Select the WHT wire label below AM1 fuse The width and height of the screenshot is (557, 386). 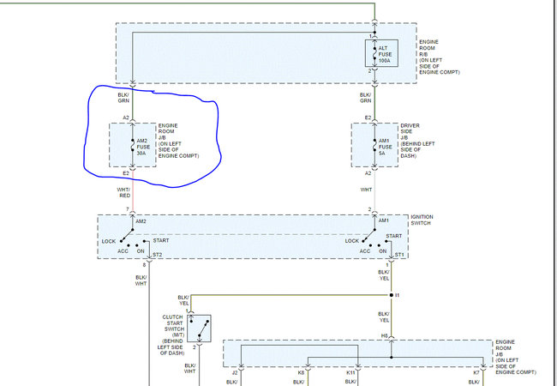point(366,190)
